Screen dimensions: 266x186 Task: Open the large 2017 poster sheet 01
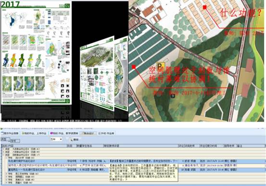tap(36, 53)
